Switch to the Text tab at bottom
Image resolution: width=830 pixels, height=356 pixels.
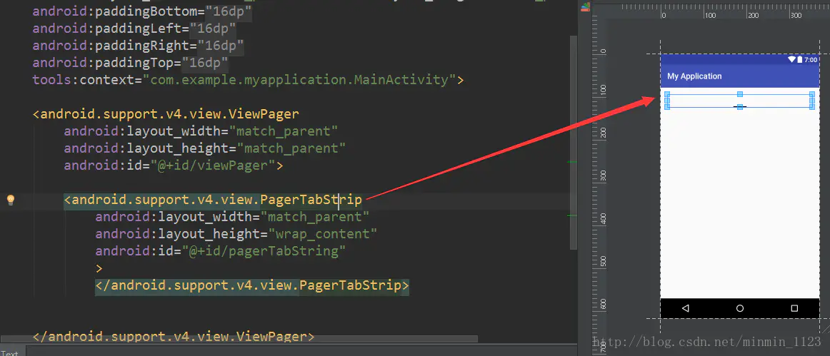click(9, 353)
